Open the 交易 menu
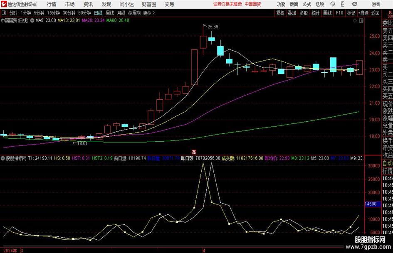This screenshot has width=393, height=253. pyautogui.click(x=169, y=4)
